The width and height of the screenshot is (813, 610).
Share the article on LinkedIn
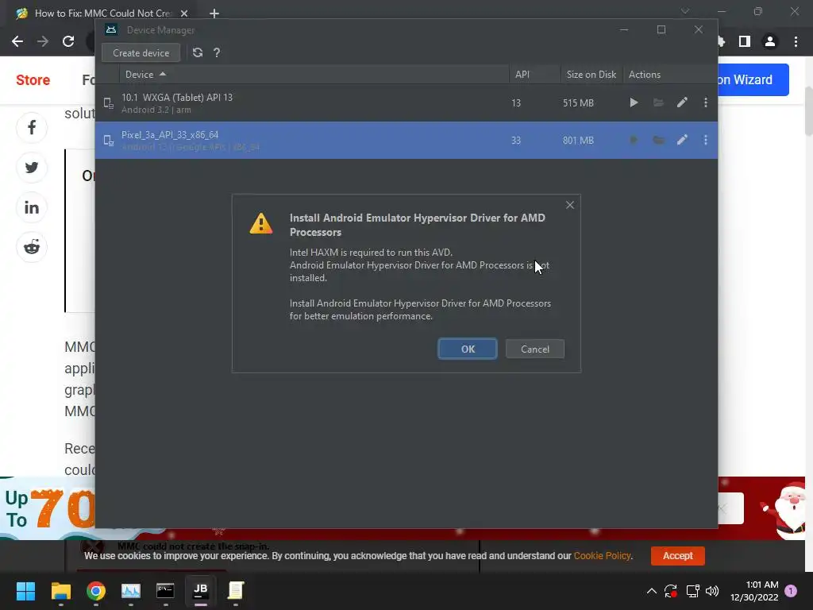pyautogui.click(x=32, y=207)
